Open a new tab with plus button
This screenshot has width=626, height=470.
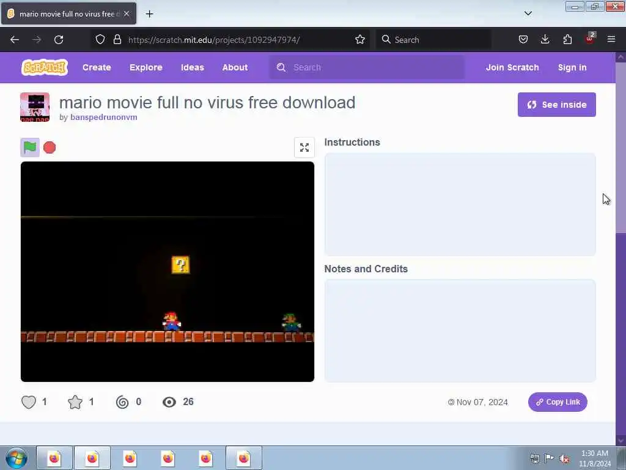pyautogui.click(x=149, y=14)
